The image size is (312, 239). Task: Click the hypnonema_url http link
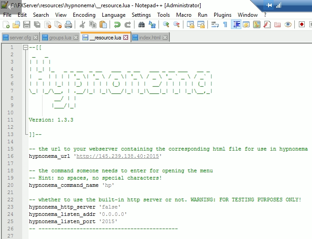[118, 156]
